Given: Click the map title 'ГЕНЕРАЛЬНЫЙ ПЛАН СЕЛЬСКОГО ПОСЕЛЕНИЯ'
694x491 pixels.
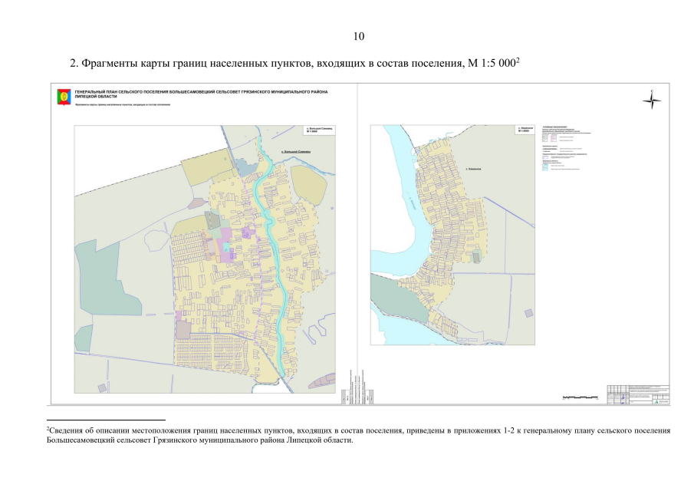Looking at the screenshot, I should click(x=199, y=91).
